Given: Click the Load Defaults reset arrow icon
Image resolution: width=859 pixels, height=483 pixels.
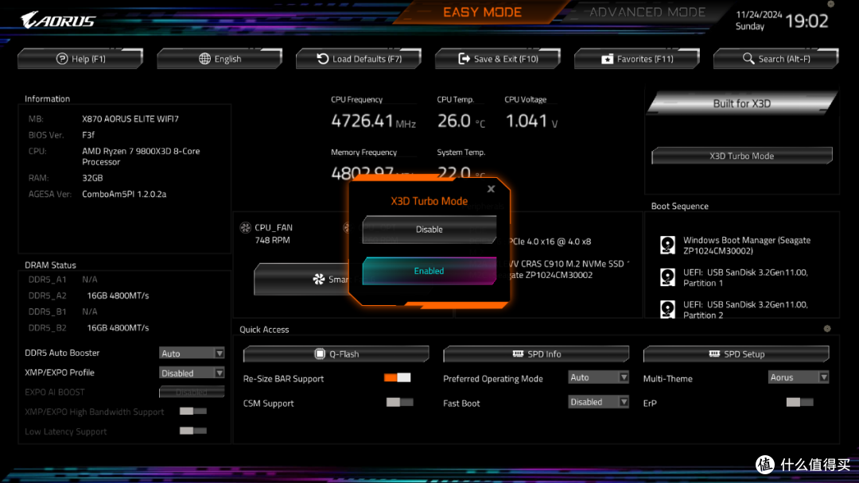Looking at the screenshot, I should click(323, 59).
